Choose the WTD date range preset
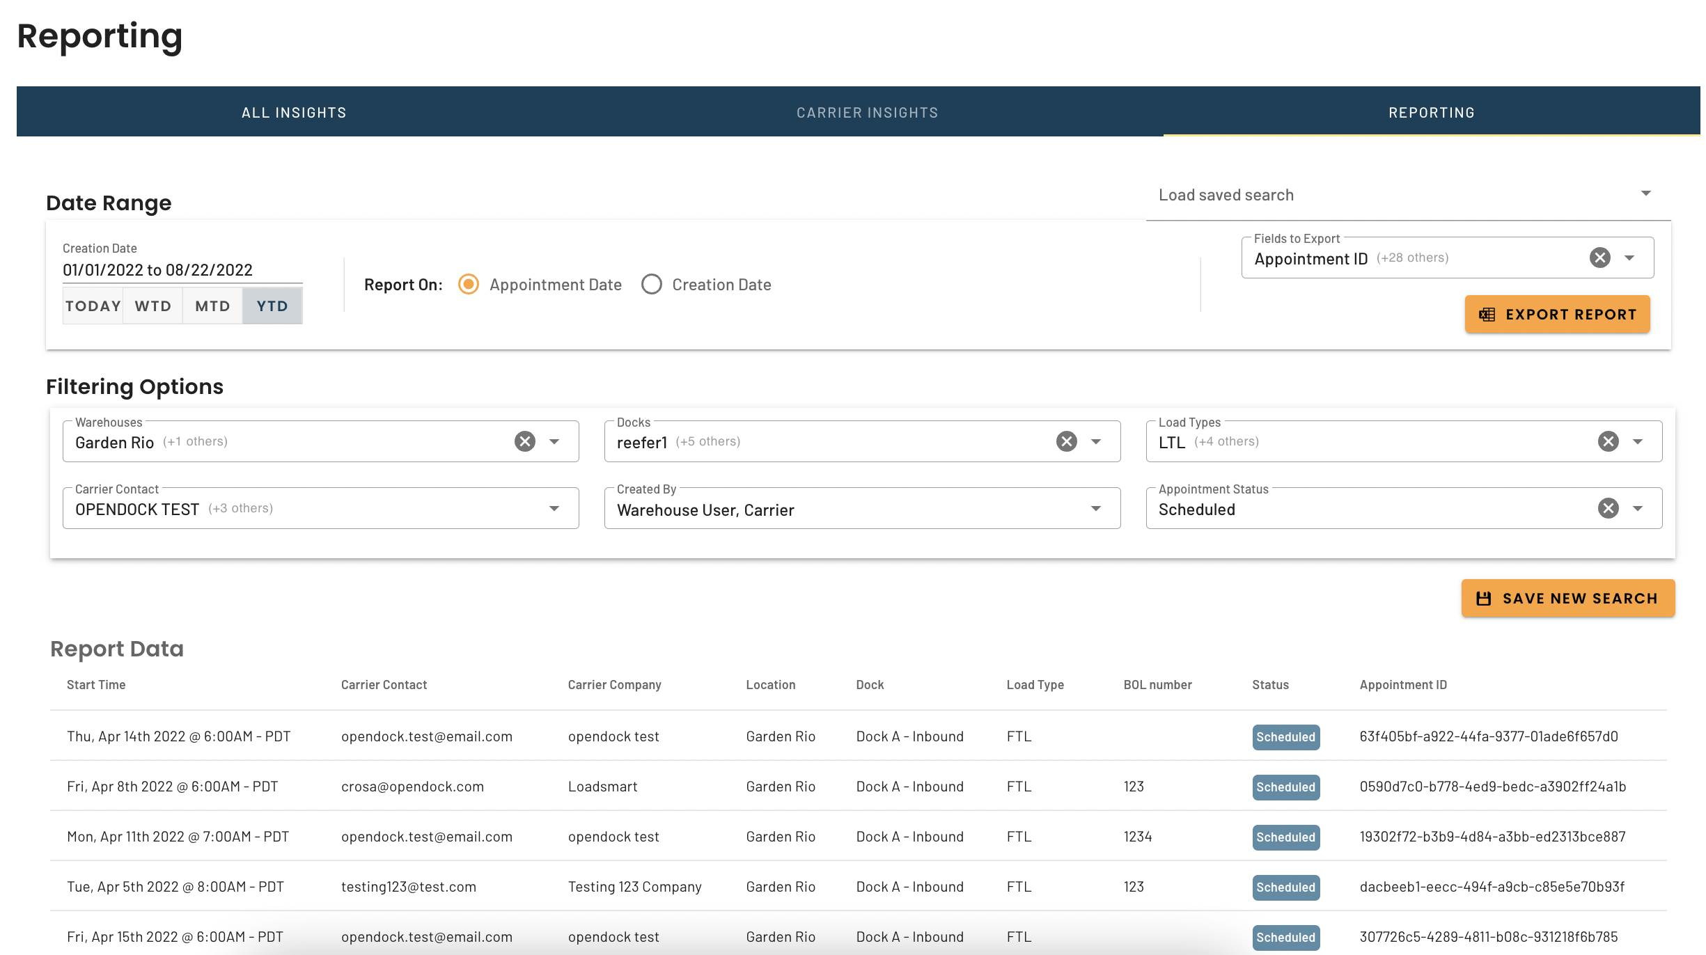This screenshot has height=955, width=1706. [x=153, y=306]
